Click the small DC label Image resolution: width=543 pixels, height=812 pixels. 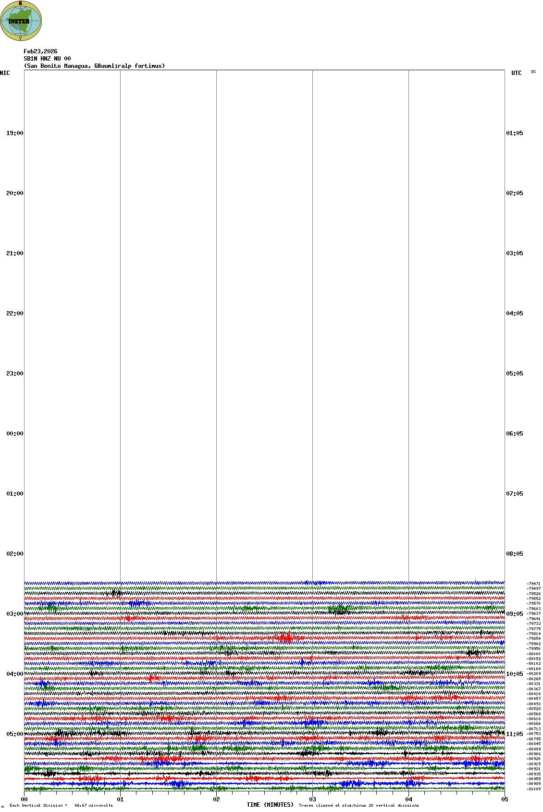click(533, 72)
